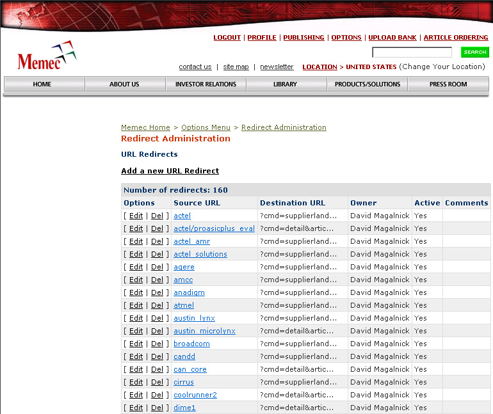
Task: Click Add a new URL Redirect
Action: point(170,171)
